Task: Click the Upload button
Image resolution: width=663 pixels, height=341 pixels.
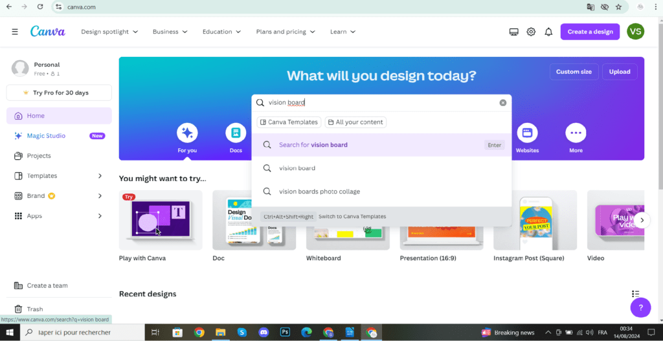Action: (x=620, y=71)
